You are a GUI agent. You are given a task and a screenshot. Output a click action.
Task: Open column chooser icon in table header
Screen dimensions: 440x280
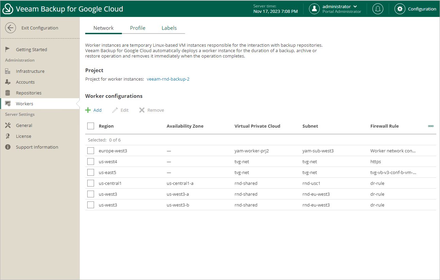tap(431, 126)
